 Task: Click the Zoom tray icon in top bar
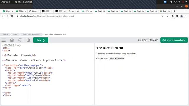[165, 2]
